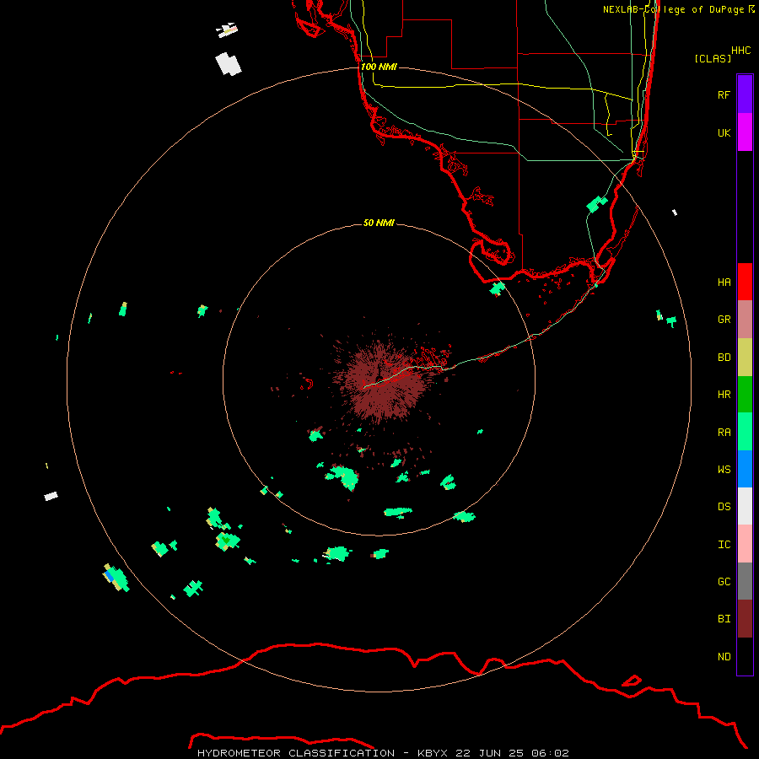Click the WS legend label

tap(724, 469)
